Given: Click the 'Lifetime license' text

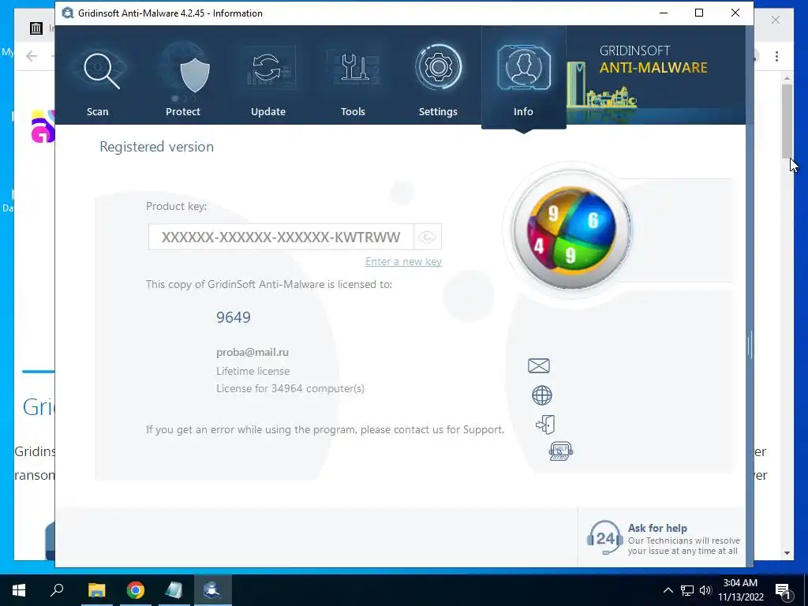Looking at the screenshot, I should (x=253, y=371).
